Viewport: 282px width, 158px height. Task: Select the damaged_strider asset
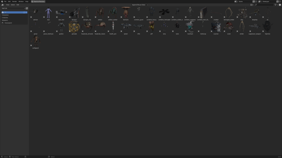click(229, 14)
